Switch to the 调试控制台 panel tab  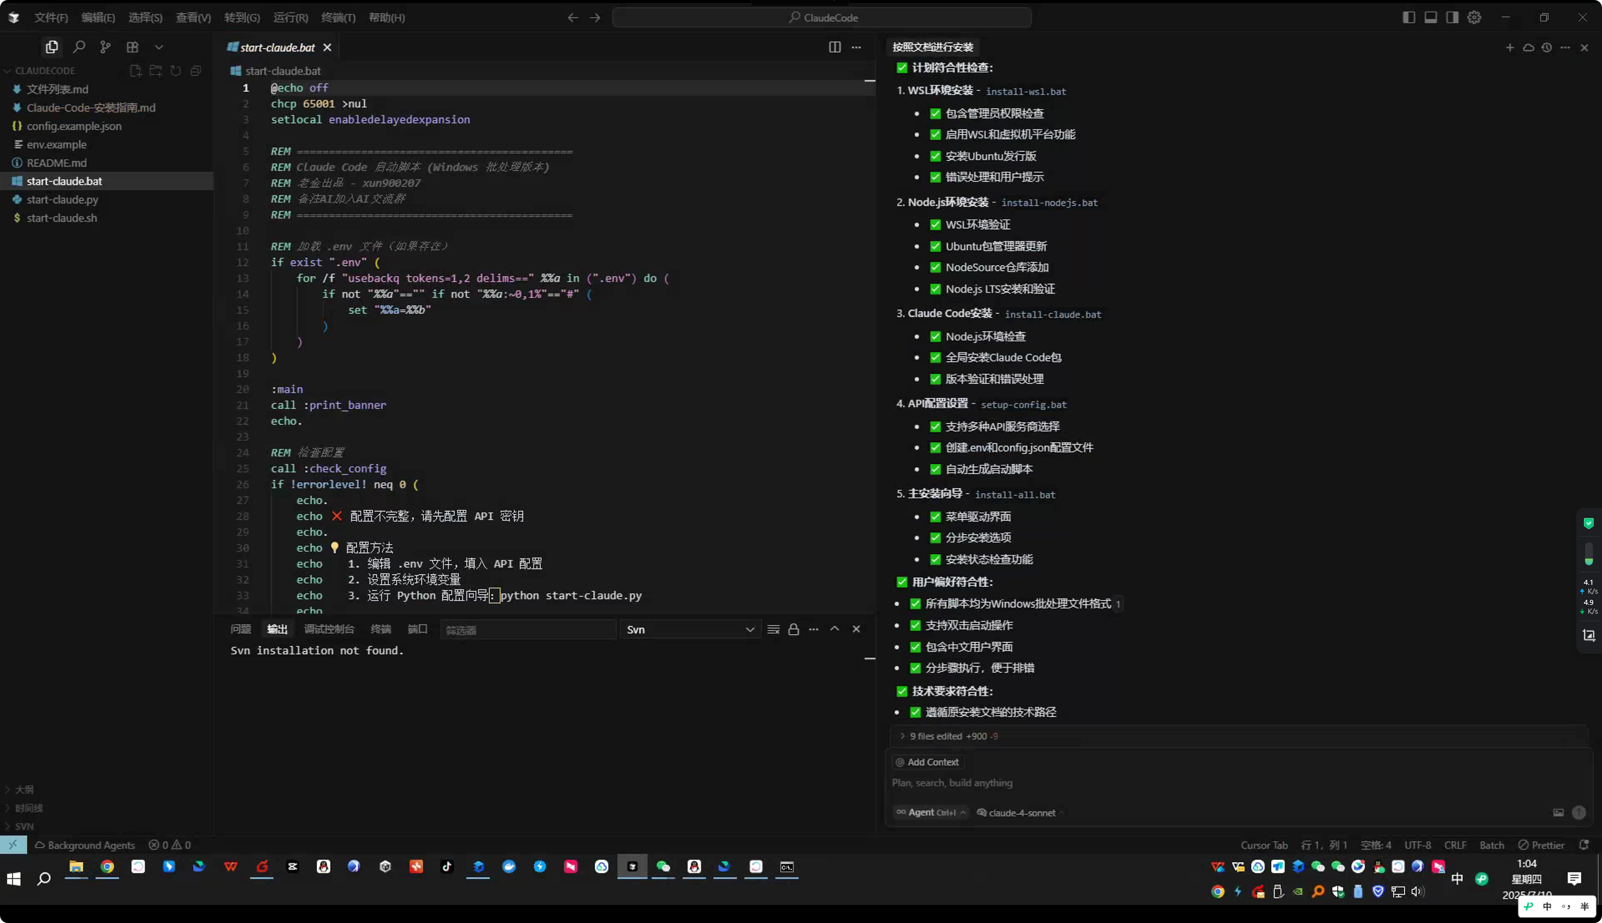[329, 629]
